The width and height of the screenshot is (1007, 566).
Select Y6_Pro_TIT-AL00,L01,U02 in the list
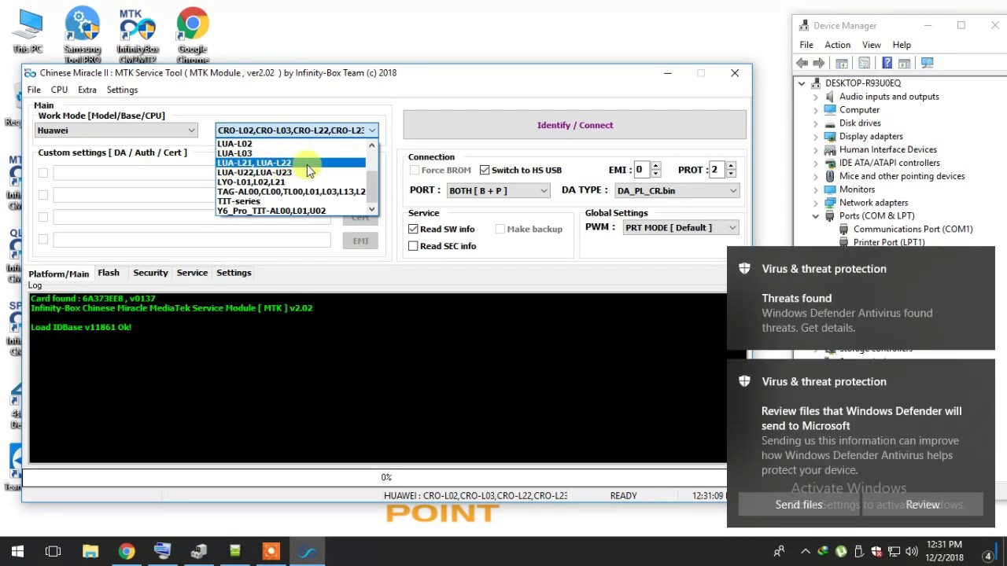(x=291, y=211)
